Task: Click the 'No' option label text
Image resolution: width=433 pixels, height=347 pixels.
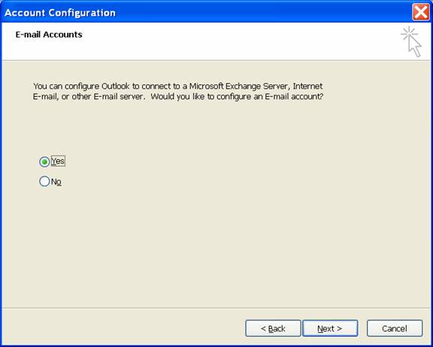Action: [56, 182]
